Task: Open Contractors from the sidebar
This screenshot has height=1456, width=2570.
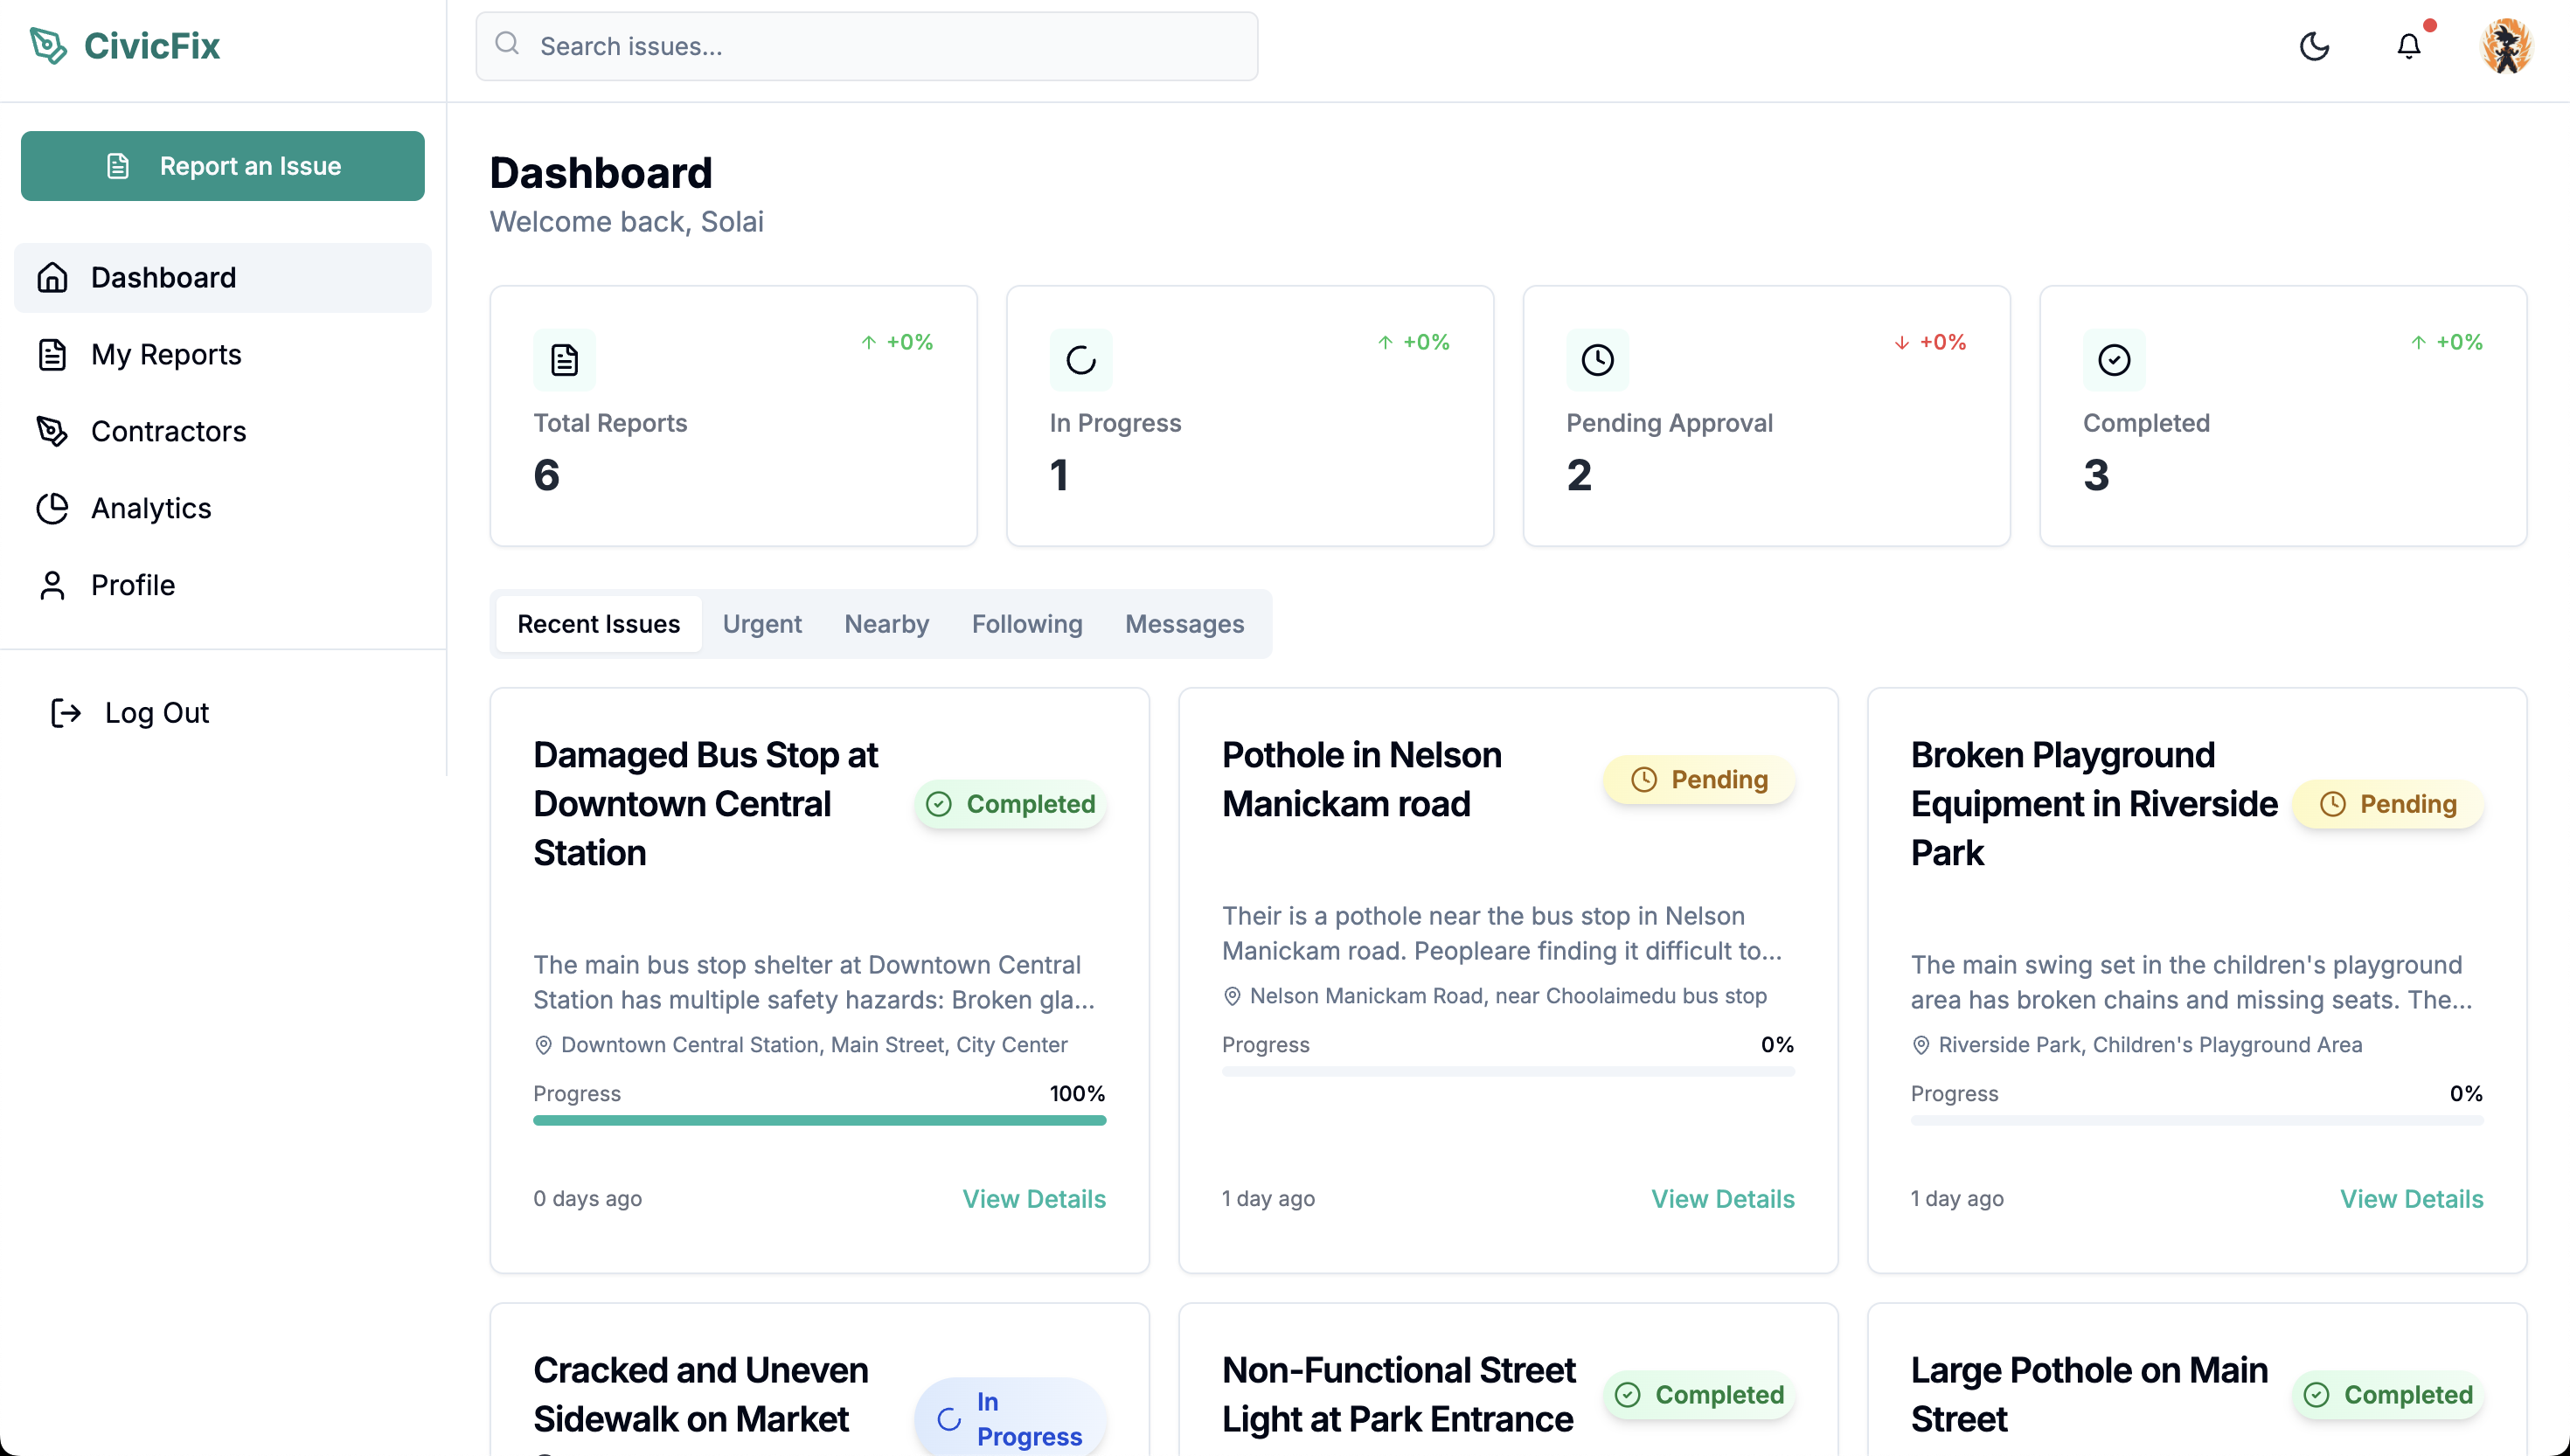Action: 168,431
